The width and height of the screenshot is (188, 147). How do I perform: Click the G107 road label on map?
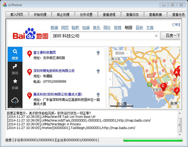151,76
